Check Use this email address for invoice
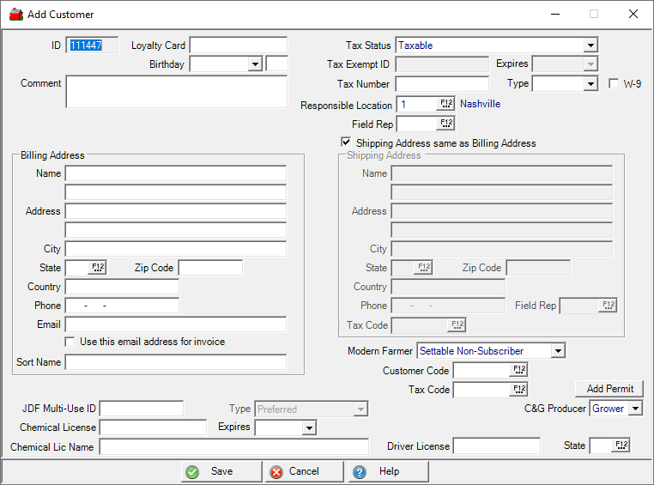 coord(71,342)
